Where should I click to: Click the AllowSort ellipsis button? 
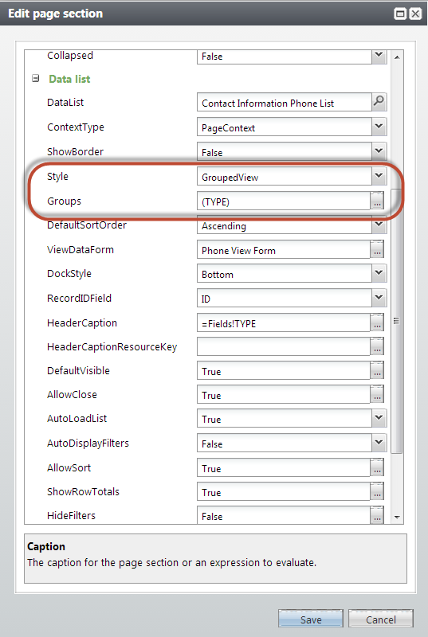(377, 467)
